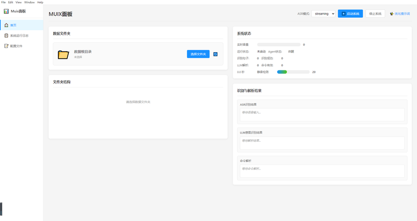Viewport: 417px width, 221px height.
Task: Click the ASR识别结果 text field
Action: (x=321, y=114)
